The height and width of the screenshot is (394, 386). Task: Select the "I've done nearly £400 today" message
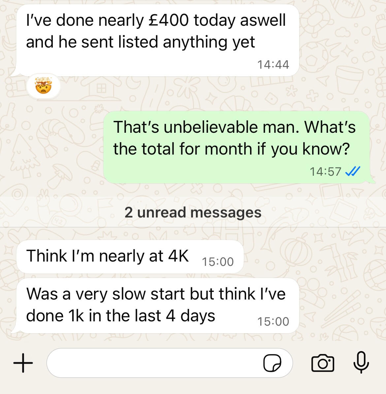point(157,40)
